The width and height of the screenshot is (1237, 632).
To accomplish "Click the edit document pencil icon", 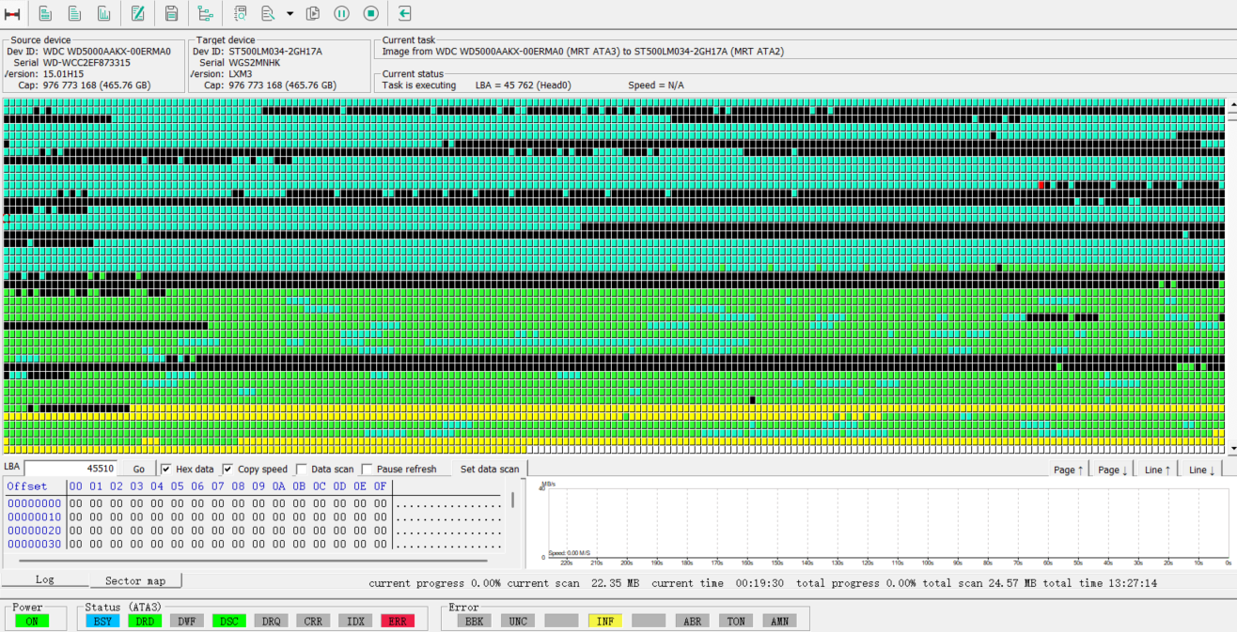I will click(x=138, y=13).
